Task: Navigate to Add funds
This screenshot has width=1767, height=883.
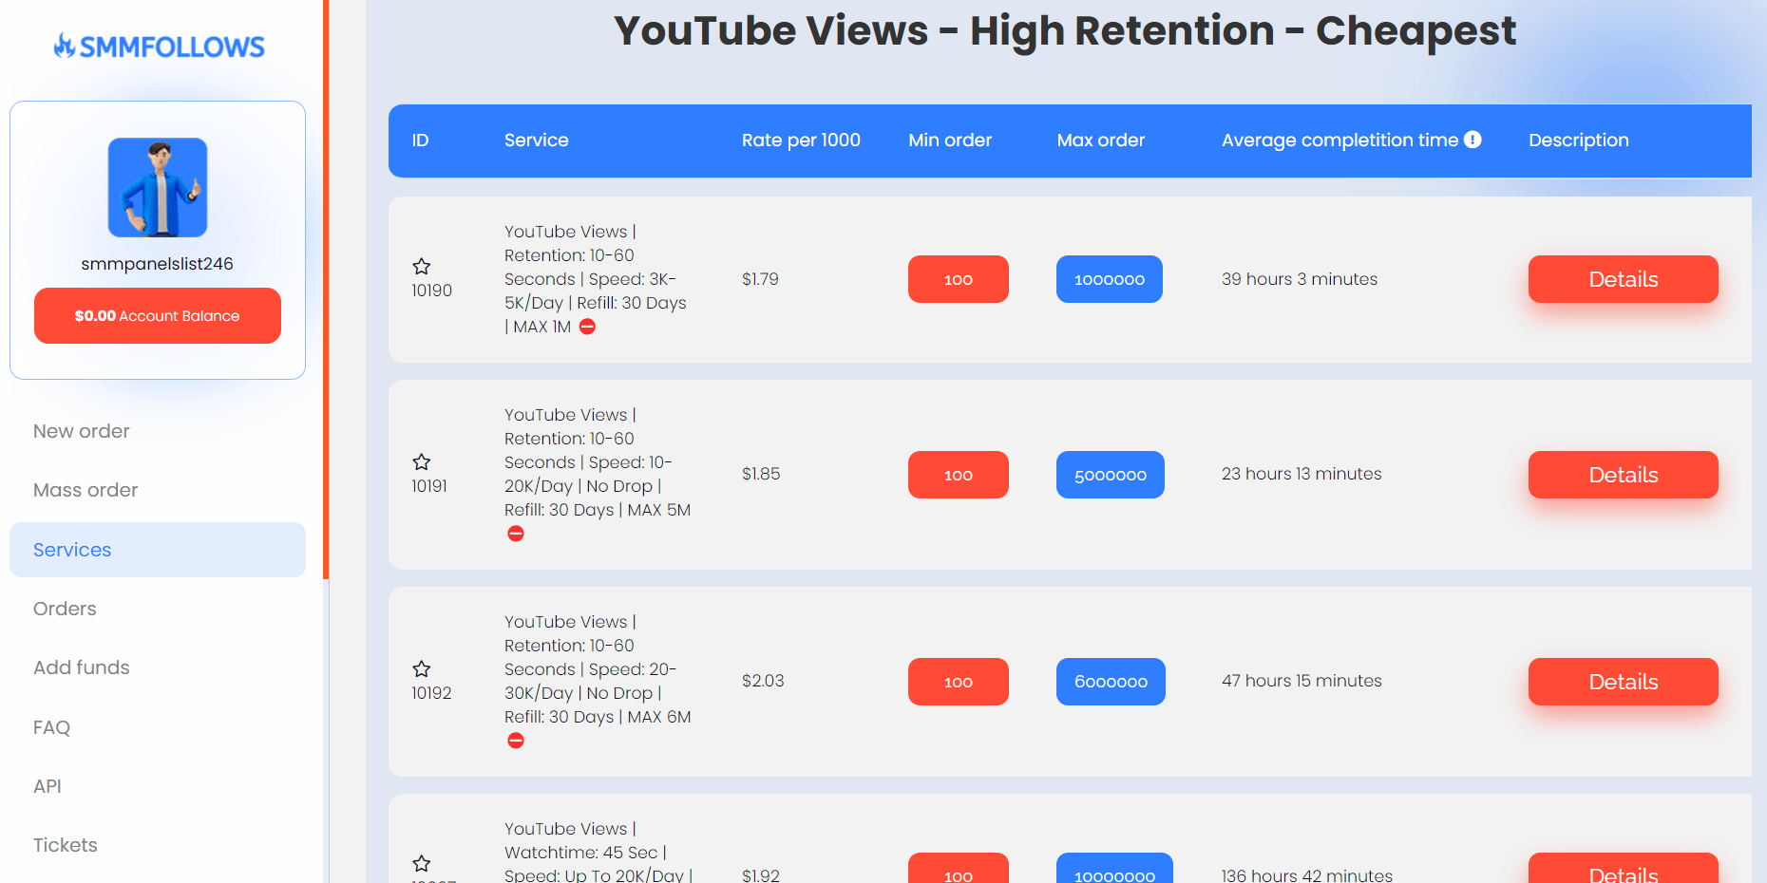Action: coord(82,667)
